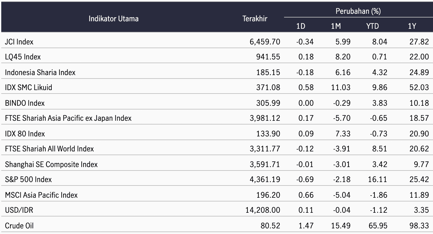
Task: Select the 1Y change 18.57
Action: point(419,118)
